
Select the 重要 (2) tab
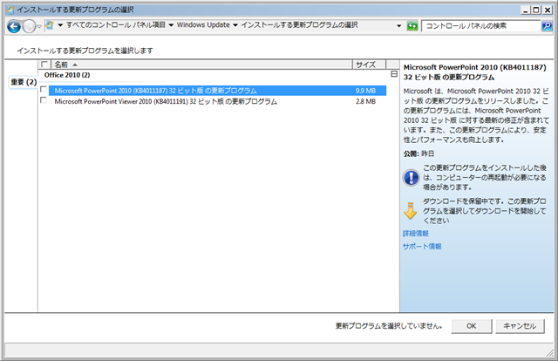coord(24,82)
